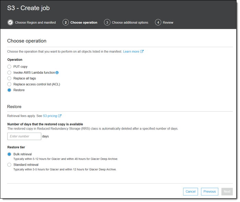Select Invoke AWS Lambda function option
The image size is (240, 202).
(9, 72)
